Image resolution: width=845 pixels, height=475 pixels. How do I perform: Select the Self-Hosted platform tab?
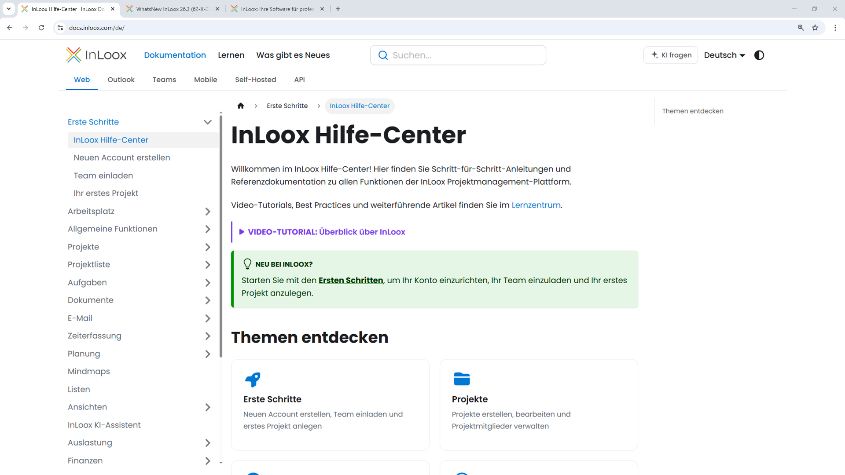point(256,80)
